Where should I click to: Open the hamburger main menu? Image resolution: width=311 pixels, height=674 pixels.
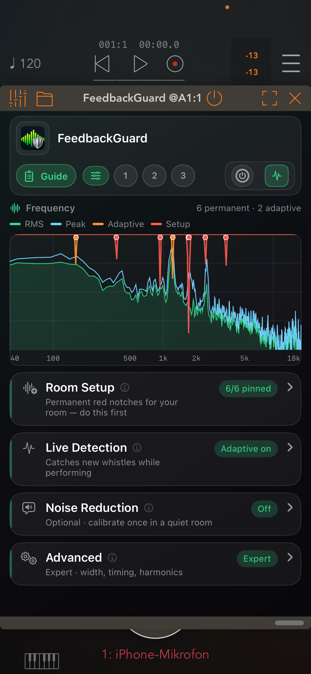[291, 63]
